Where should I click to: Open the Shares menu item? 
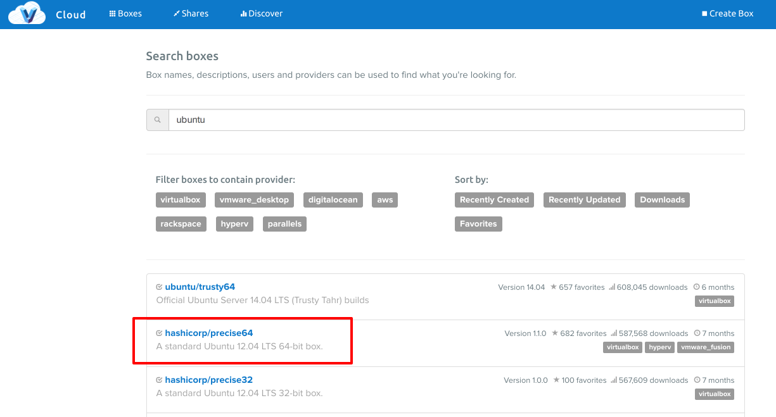point(191,13)
